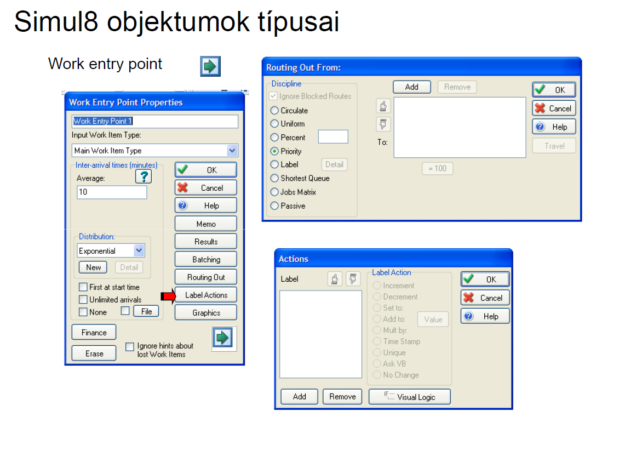
Task: Click the Average inter-arrival time field
Action: 112,192
